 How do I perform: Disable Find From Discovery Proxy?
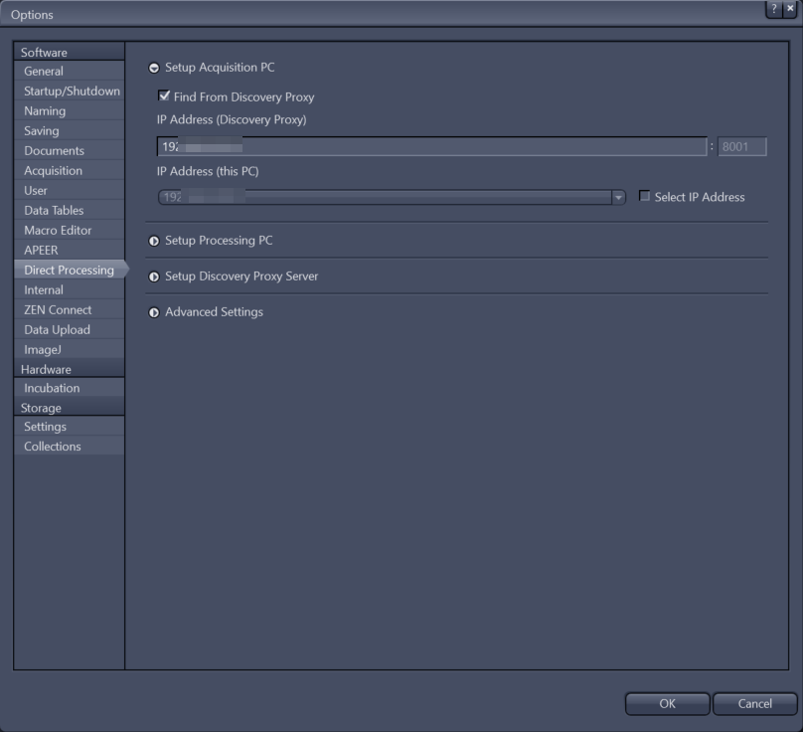(x=162, y=96)
